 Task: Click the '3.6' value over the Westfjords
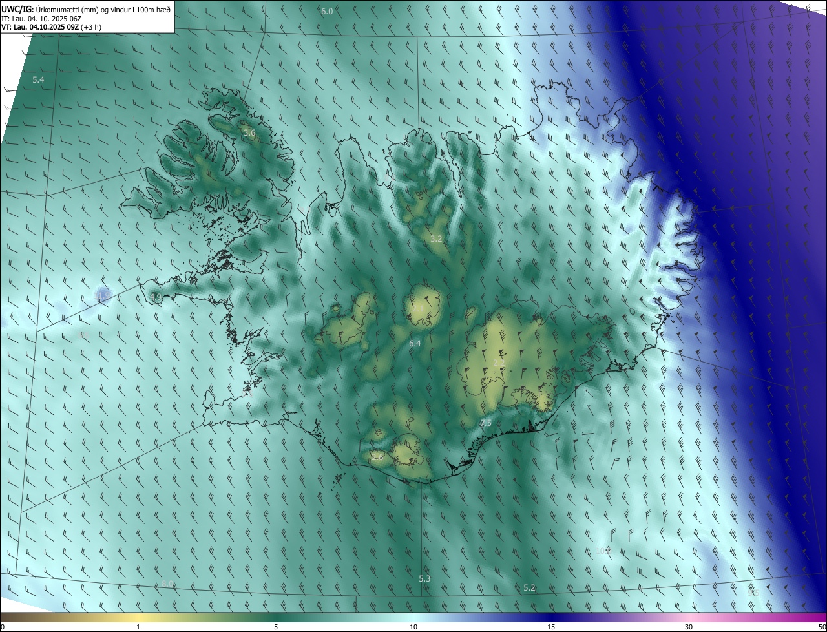click(249, 133)
